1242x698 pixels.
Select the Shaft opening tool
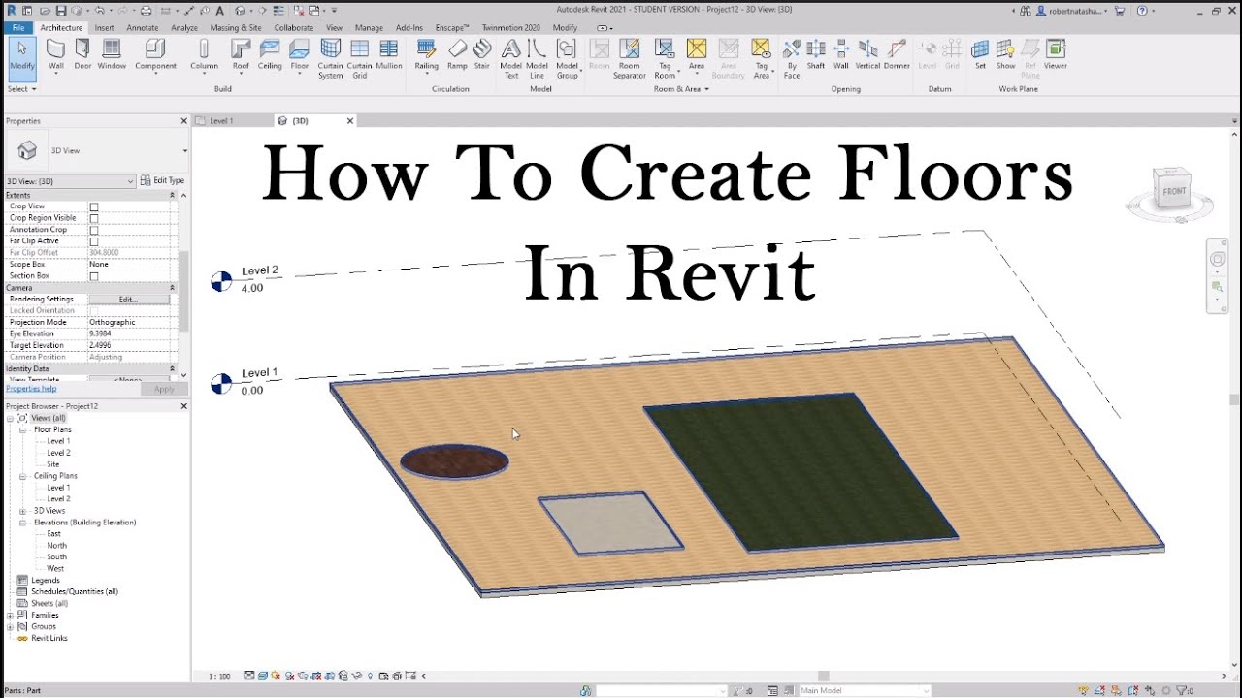click(x=816, y=55)
